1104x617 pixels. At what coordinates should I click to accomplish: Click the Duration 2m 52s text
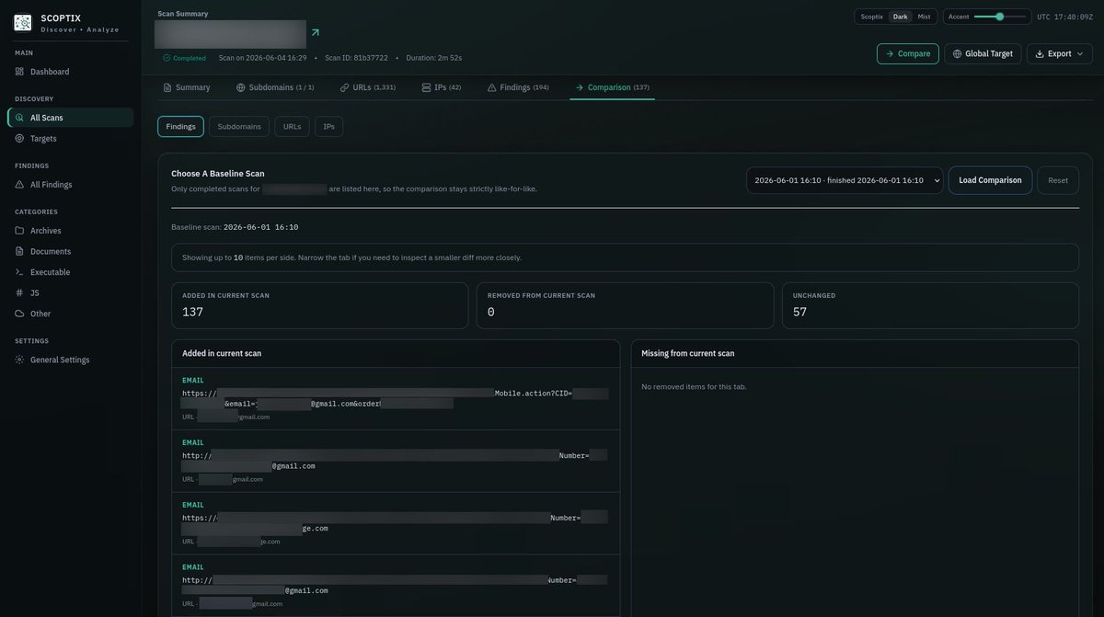[434, 58]
